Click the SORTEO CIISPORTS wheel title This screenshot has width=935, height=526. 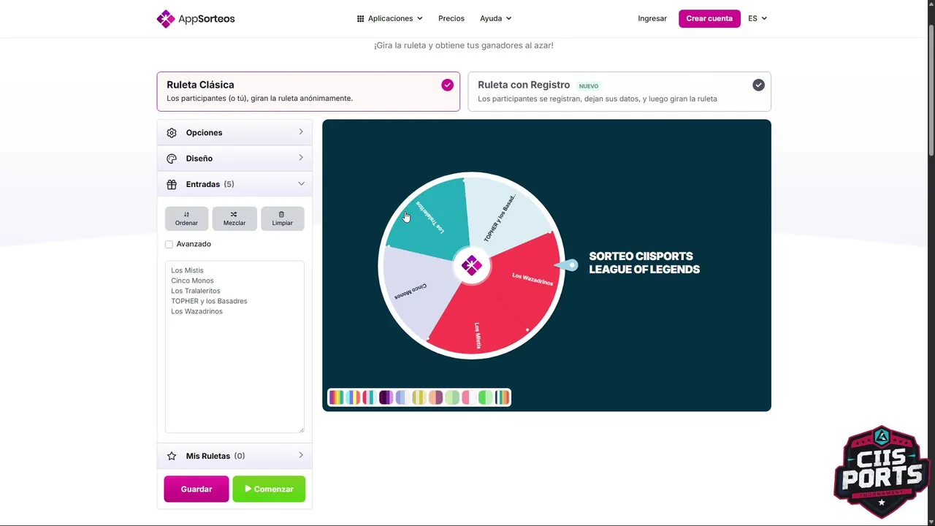pyautogui.click(x=644, y=263)
